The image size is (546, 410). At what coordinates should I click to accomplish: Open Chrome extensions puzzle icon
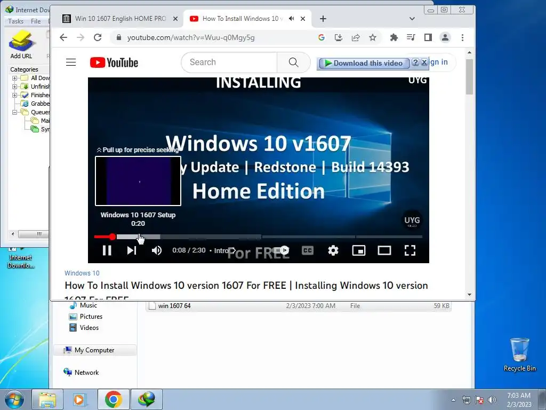pyautogui.click(x=394, y=37)
